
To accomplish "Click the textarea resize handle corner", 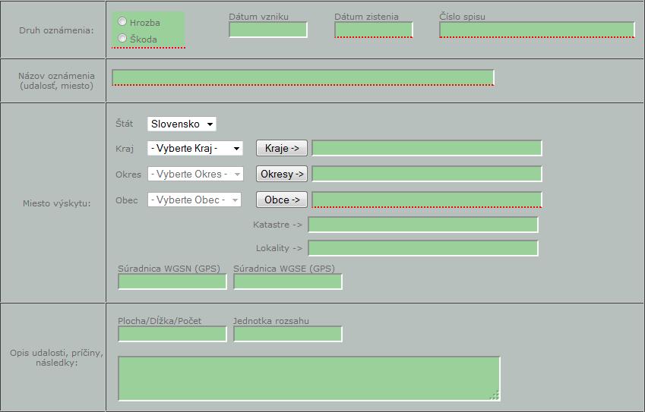I will pos(495,395).
